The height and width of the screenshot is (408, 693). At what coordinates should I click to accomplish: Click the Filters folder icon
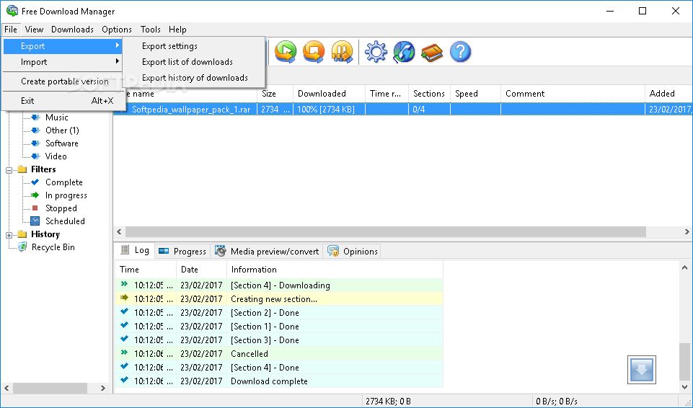22,169
